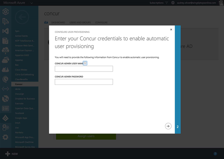This screenshot has width=224, height=159.
Task: Switch to the Configure tab
Action: tap(101, 22)
